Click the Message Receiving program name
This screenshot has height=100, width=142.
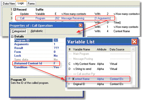tap(73, 18)
